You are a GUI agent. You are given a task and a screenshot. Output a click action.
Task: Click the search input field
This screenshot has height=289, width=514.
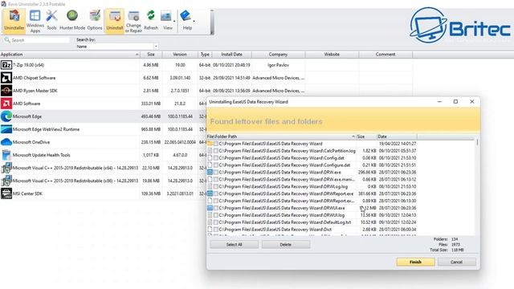tap(37, 40)
